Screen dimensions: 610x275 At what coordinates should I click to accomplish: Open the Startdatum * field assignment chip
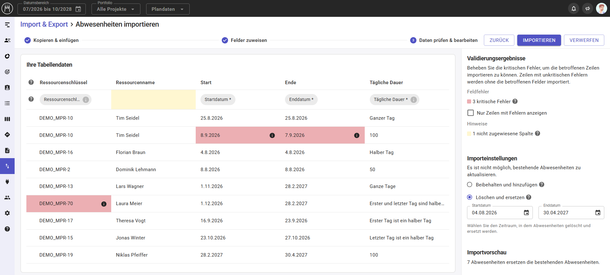218,99
